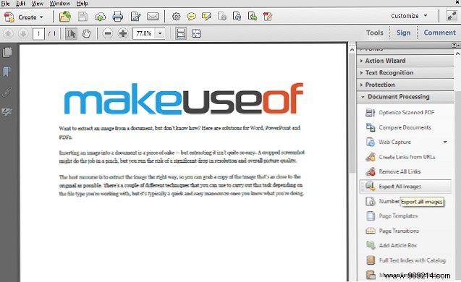461x282 pixels.
Task: Zoom in with the plus button
Action: 123,33
